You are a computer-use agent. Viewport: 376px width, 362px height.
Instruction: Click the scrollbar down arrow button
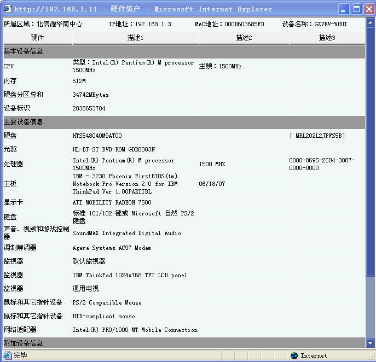[x=370, y=343]
